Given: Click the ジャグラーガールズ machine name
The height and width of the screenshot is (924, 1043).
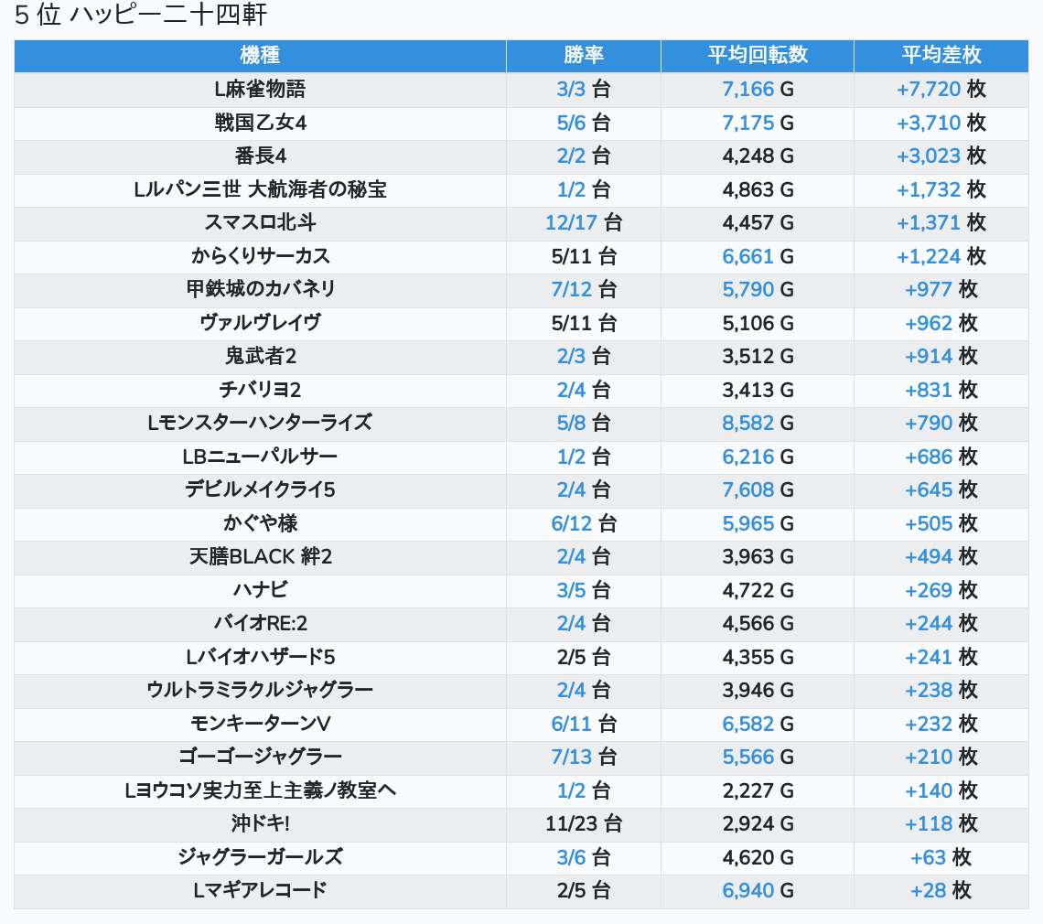Looking at the screenshot, I should click(x=260, y=857).
